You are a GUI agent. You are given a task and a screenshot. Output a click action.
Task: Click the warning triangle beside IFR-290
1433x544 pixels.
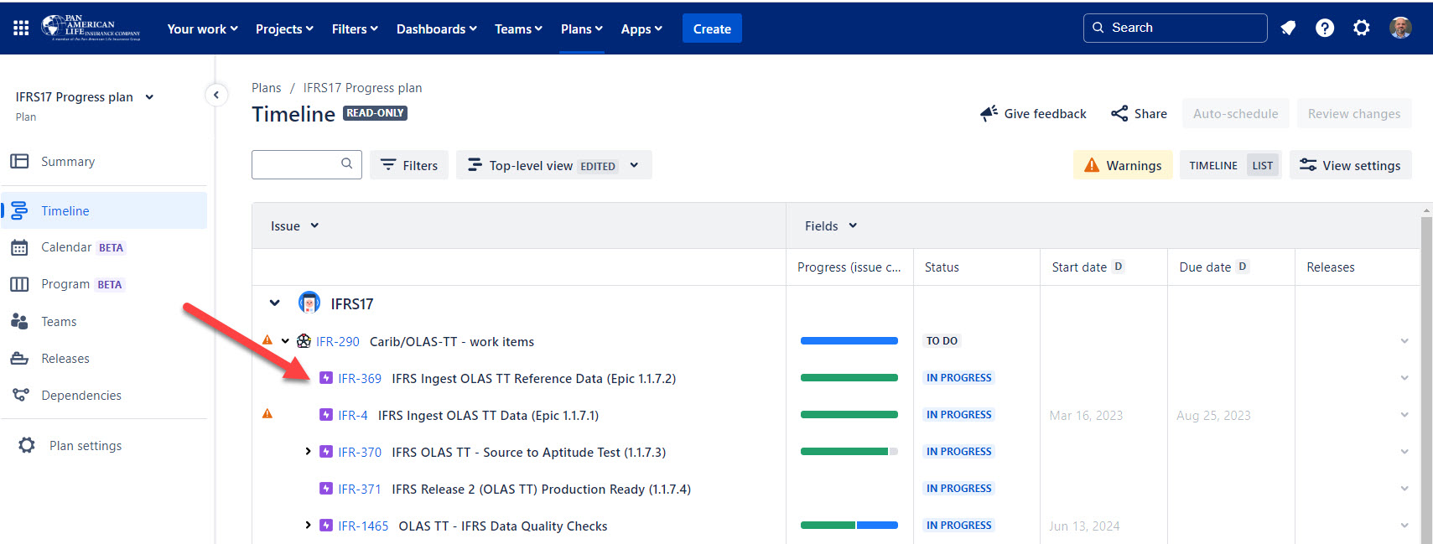267,340
